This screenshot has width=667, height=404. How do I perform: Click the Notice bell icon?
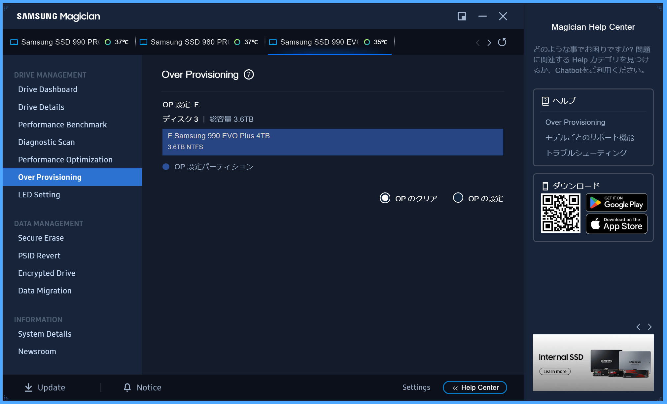(127, 387)
